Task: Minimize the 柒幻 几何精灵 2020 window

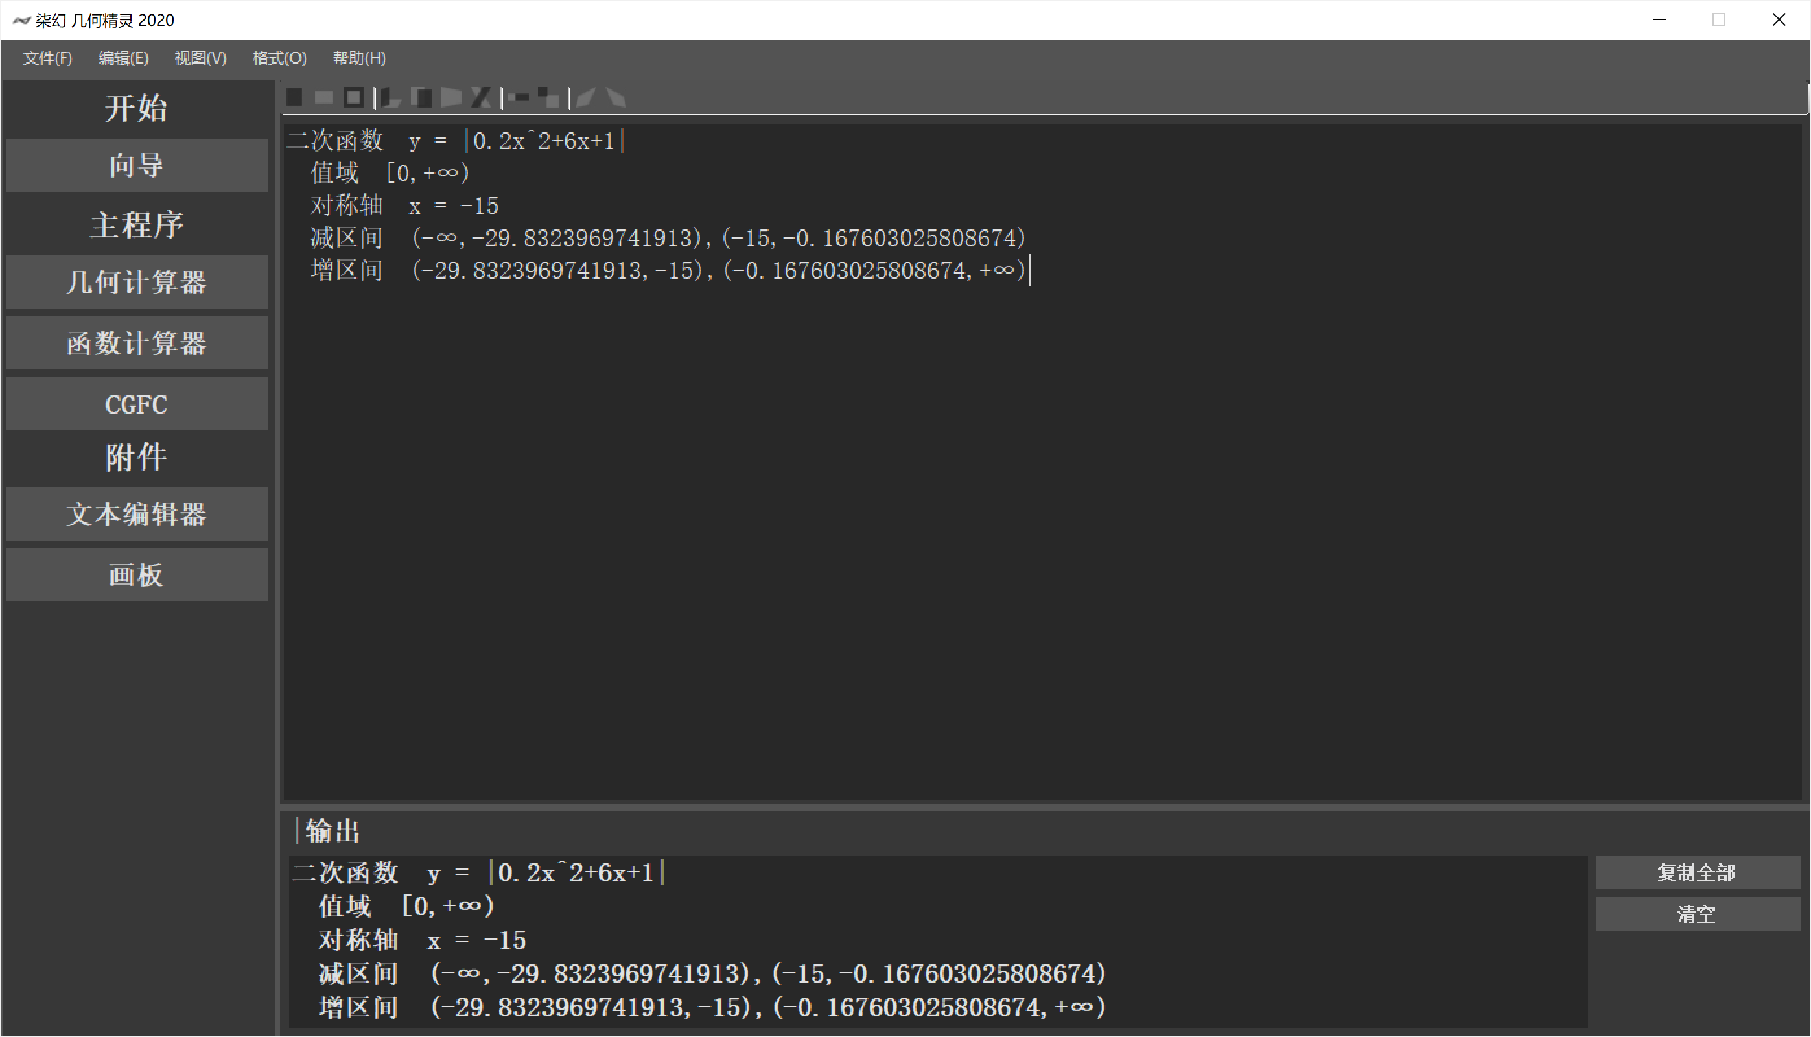Action: click(1660, 20)
